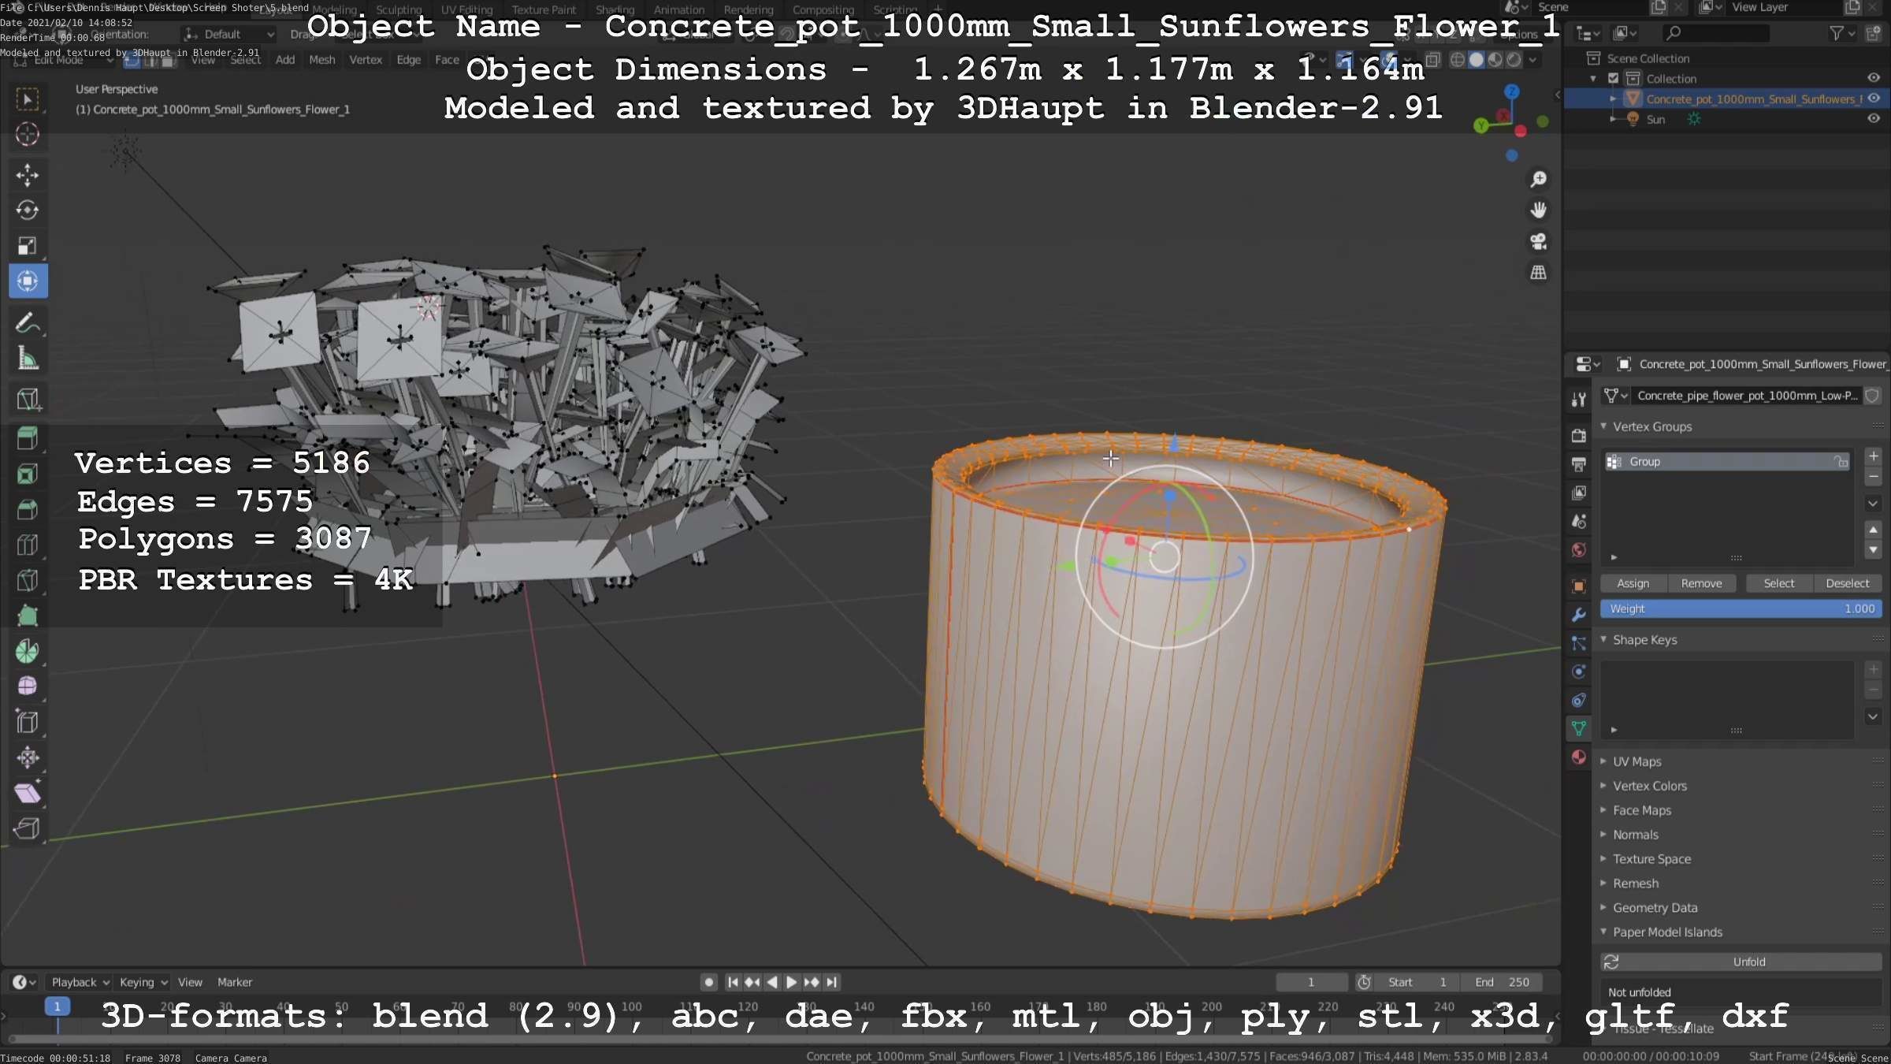The width and height of the screenshot is (1891, 1064).
Task: Select the Spin tool
Action: click(28, 651)
